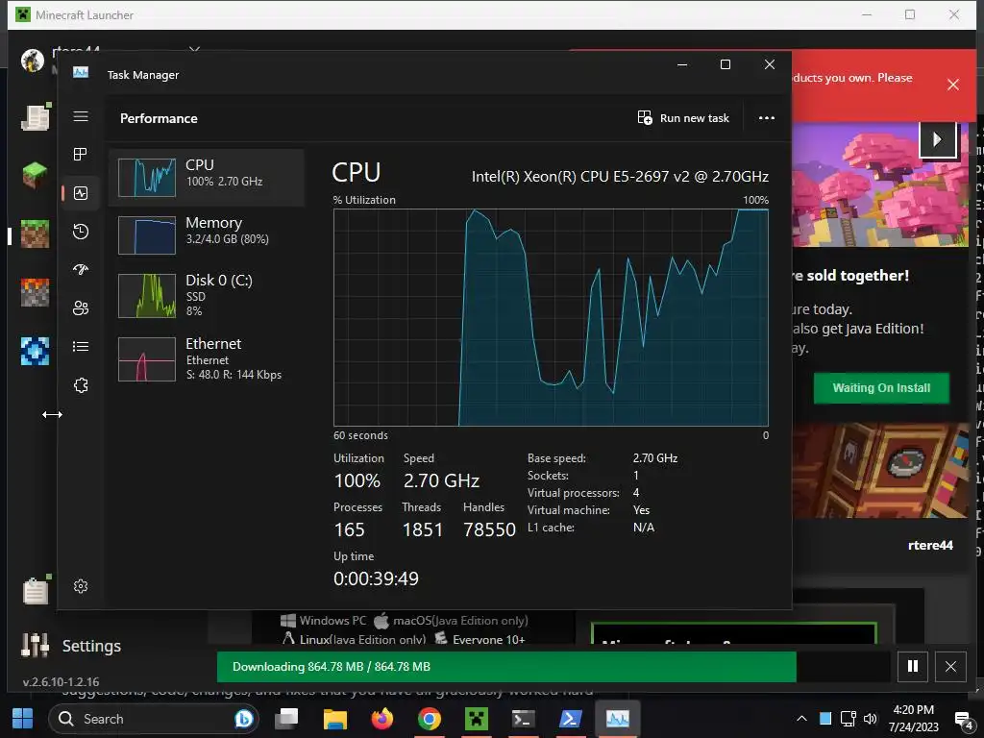
Task: Open taskbar clock and calendar
Action: [913, 719]
